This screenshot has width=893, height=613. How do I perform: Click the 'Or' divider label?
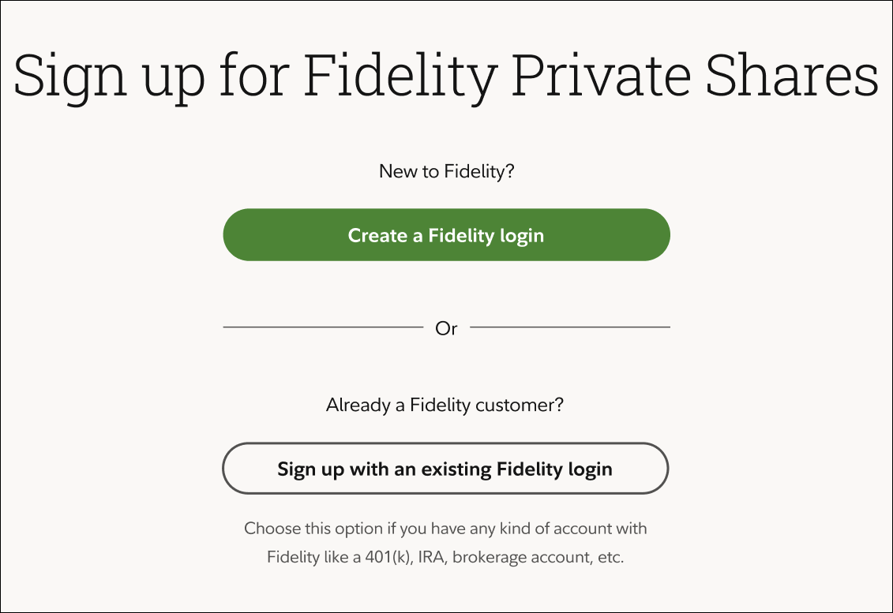pos(446,328)
